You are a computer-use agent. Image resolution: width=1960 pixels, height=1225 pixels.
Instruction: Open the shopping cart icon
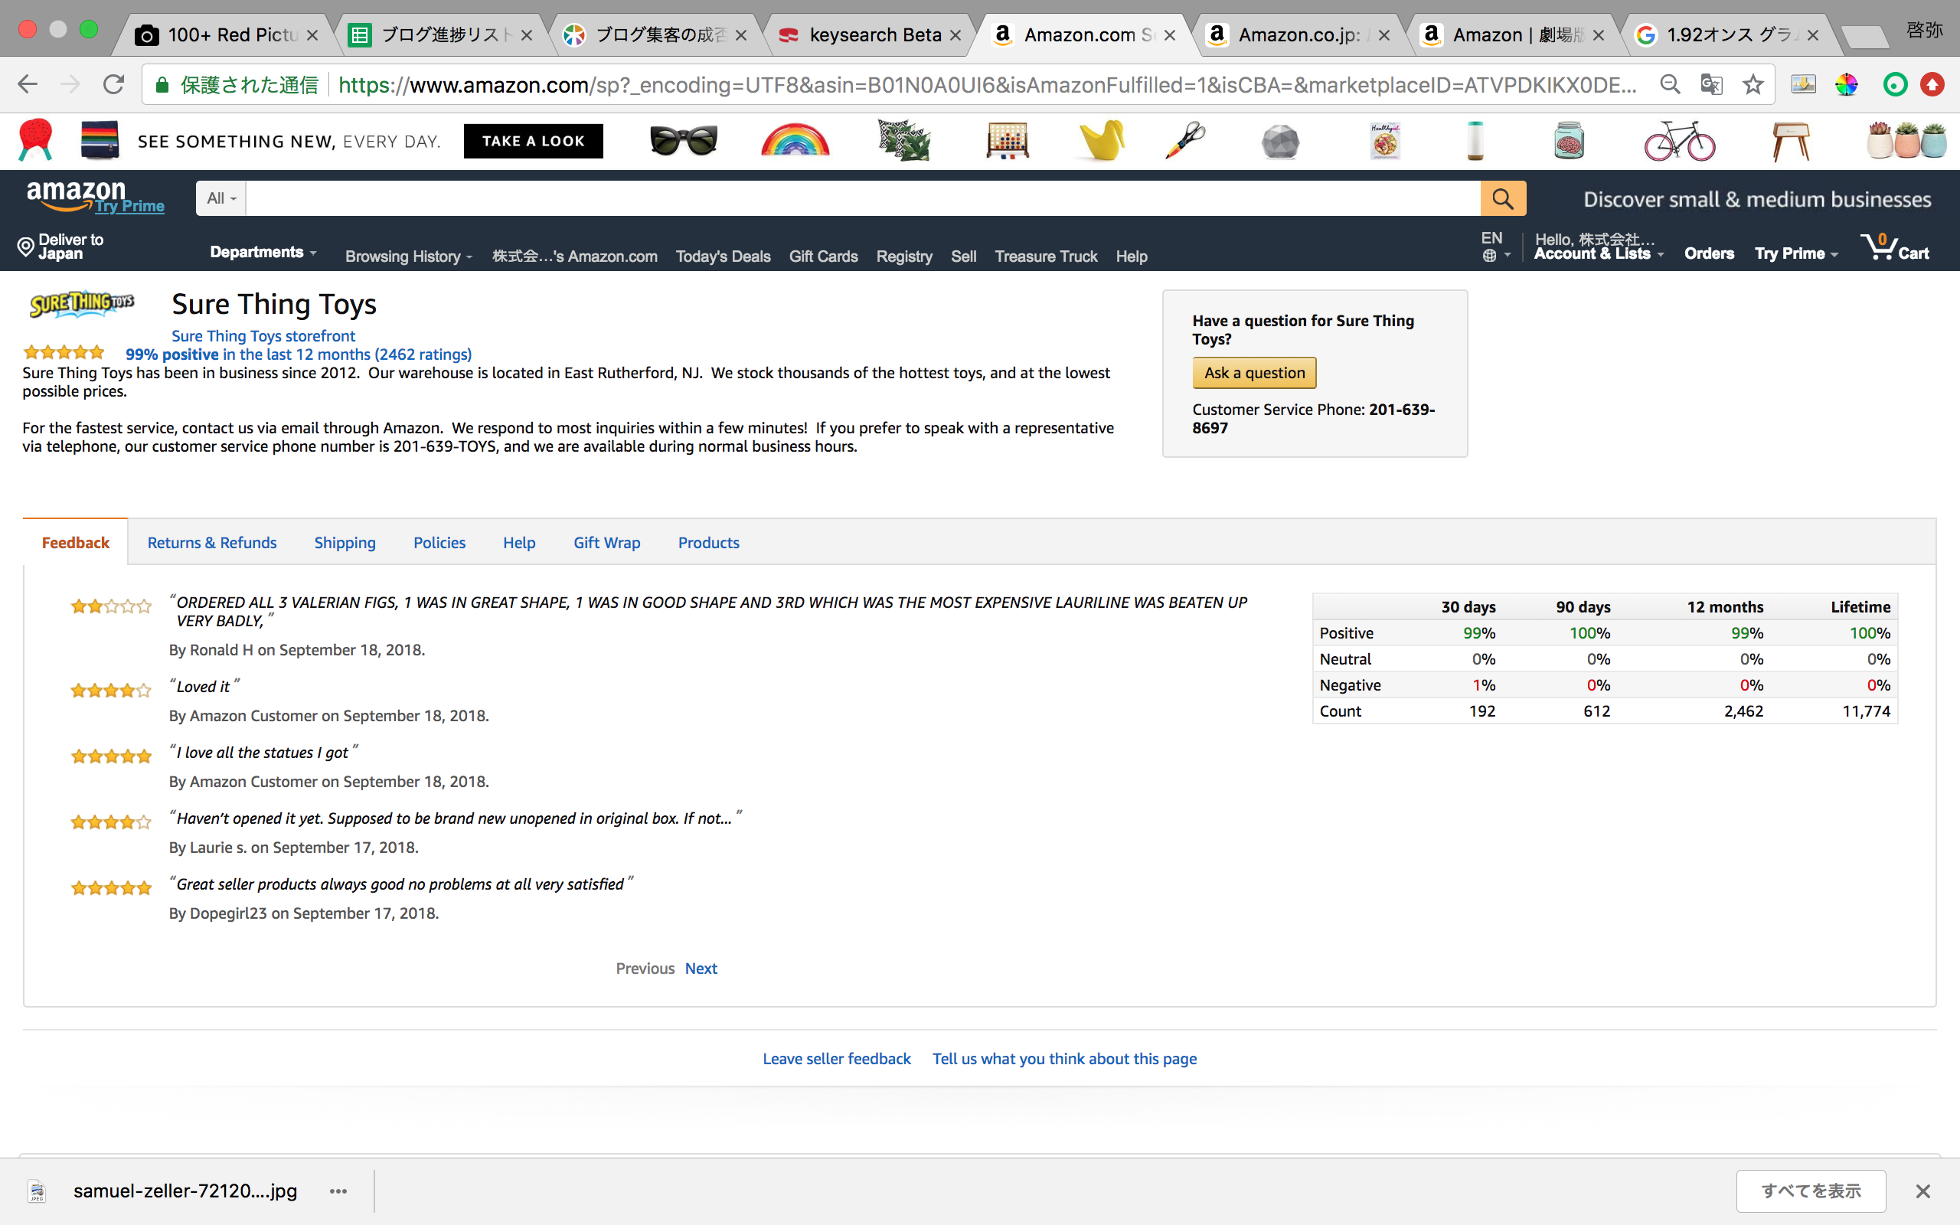click(x=1894, y=247)
